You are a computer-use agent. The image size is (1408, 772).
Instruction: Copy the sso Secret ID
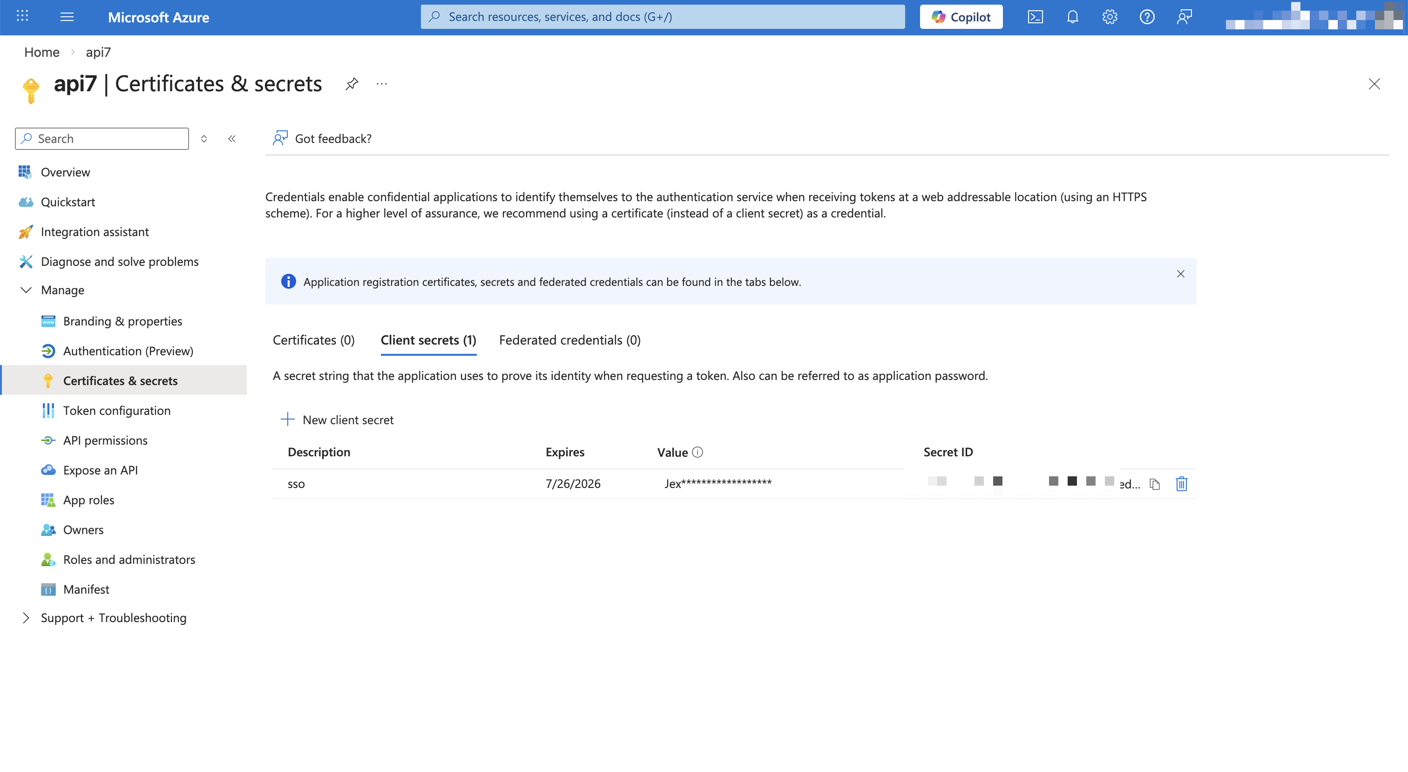(1154, 483)
